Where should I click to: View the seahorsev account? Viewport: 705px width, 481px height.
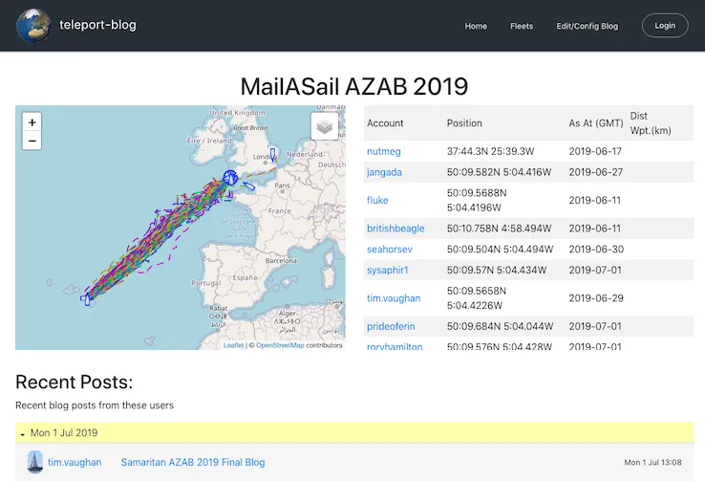[389, 249]
